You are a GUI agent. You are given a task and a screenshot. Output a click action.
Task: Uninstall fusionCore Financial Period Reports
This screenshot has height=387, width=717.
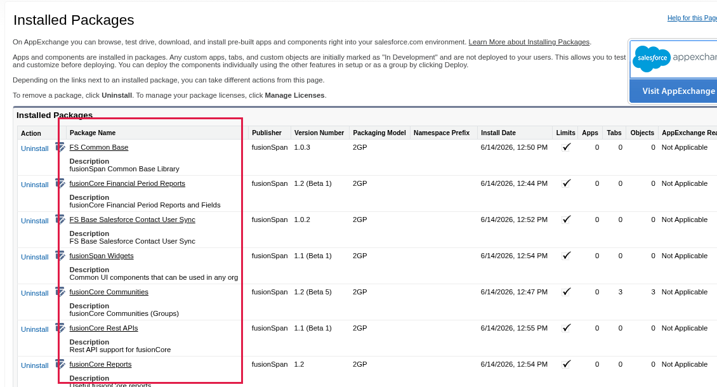pos(35,185)
